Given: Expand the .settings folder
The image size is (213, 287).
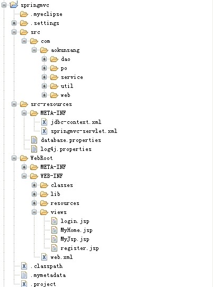Looking at the screenshot, I should click(x=14, y=23).
